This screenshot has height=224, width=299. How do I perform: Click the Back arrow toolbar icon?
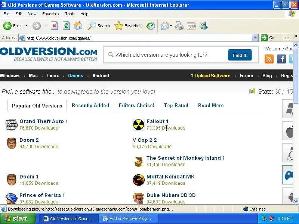[x=7, y=26]
